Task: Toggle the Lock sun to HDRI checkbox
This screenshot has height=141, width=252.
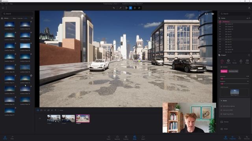Action: click(221, 110)
